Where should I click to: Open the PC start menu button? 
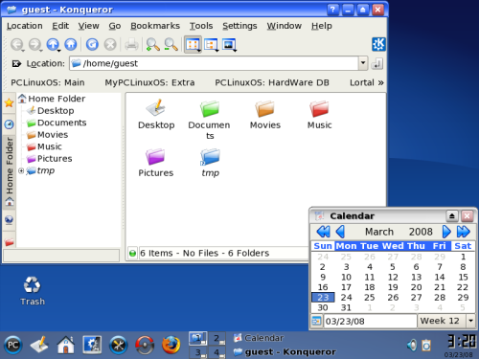coord(13,345)
